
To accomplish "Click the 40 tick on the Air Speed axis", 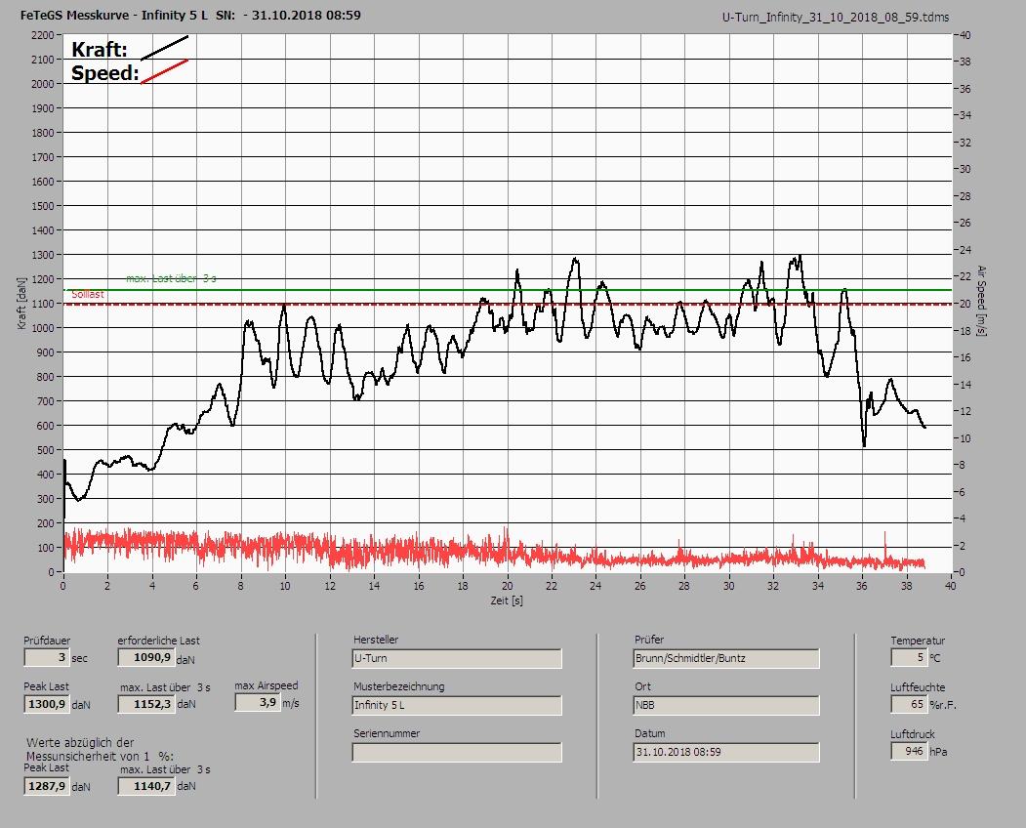I will 964,35.
